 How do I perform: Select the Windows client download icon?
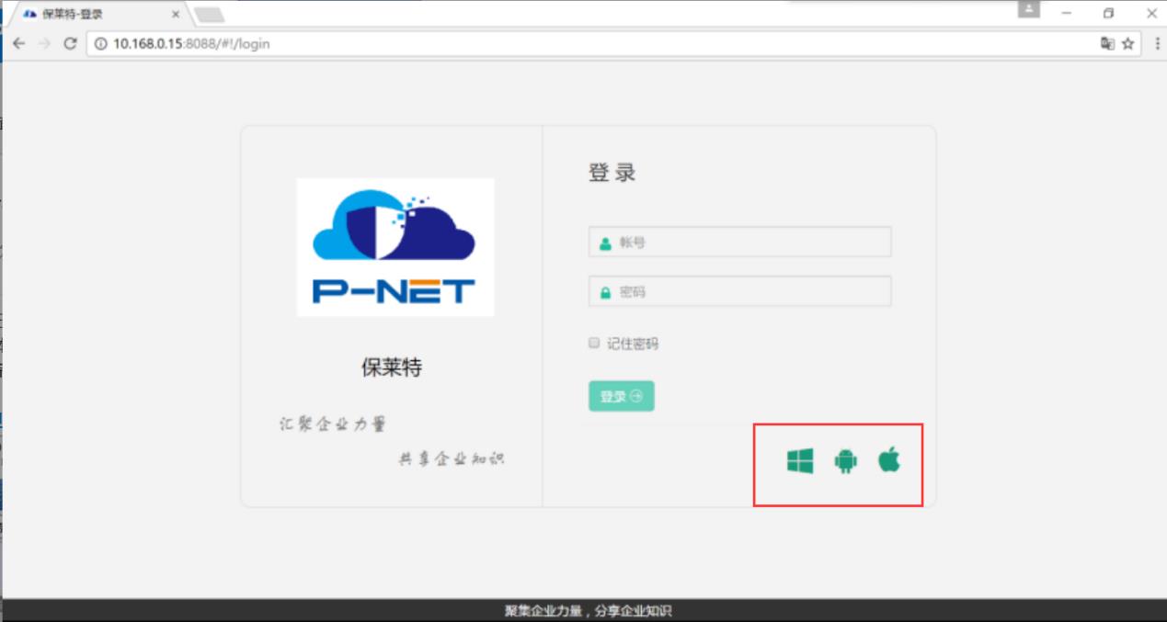(800, 462)
